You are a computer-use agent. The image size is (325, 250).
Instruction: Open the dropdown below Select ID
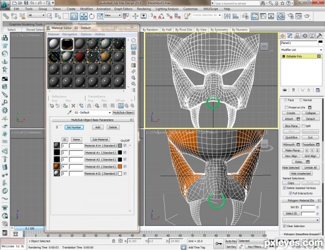coord(301,220)
